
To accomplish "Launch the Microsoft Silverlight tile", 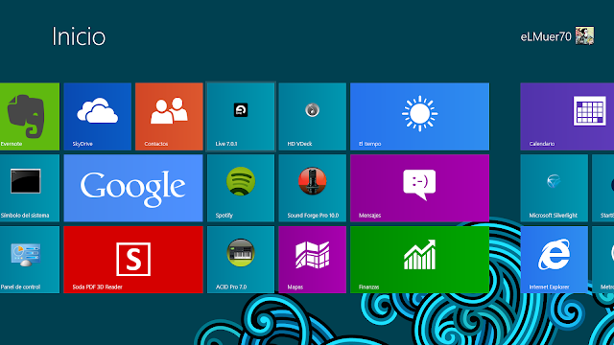I will tap(555, 188).
